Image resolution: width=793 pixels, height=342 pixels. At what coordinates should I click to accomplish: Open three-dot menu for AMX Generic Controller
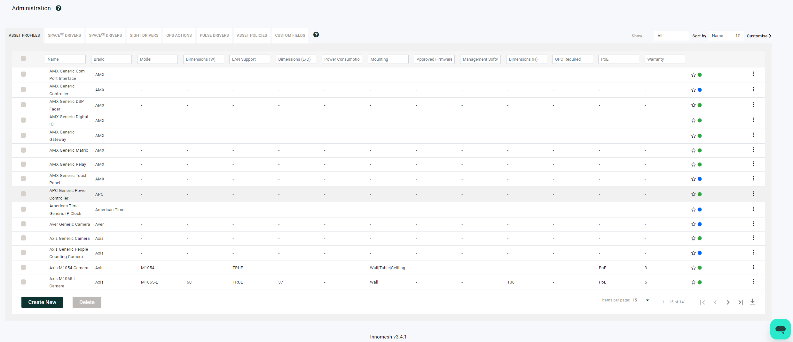click(x=753, y=89)
